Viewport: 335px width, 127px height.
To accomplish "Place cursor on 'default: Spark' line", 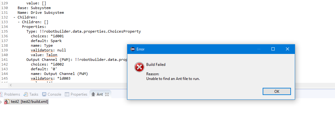I will [46, 41].
